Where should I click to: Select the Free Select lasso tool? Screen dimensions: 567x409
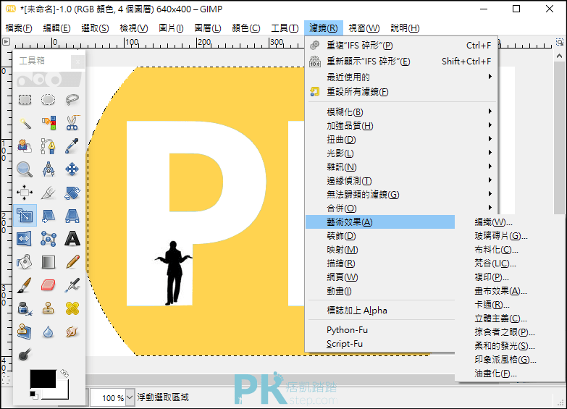coord(72,99)
